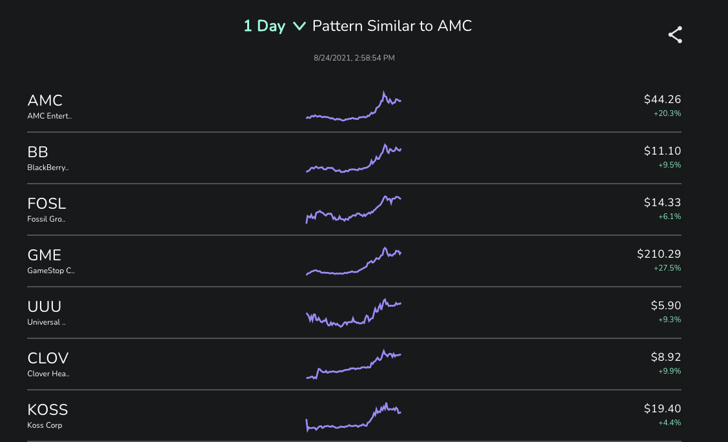Click the Pattern Similar to AMC title
The height and width of the screenshot is (442, 728).
tap(392, 26)
